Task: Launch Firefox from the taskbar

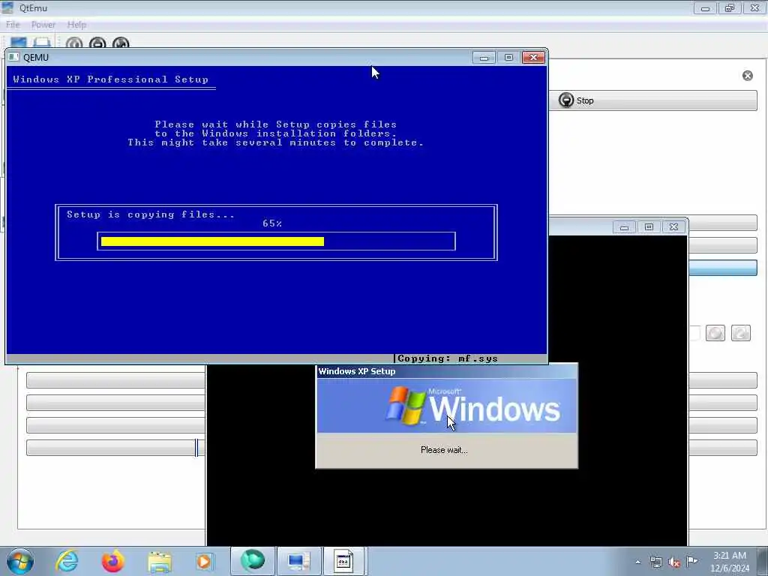Action: tap(112, 561)
